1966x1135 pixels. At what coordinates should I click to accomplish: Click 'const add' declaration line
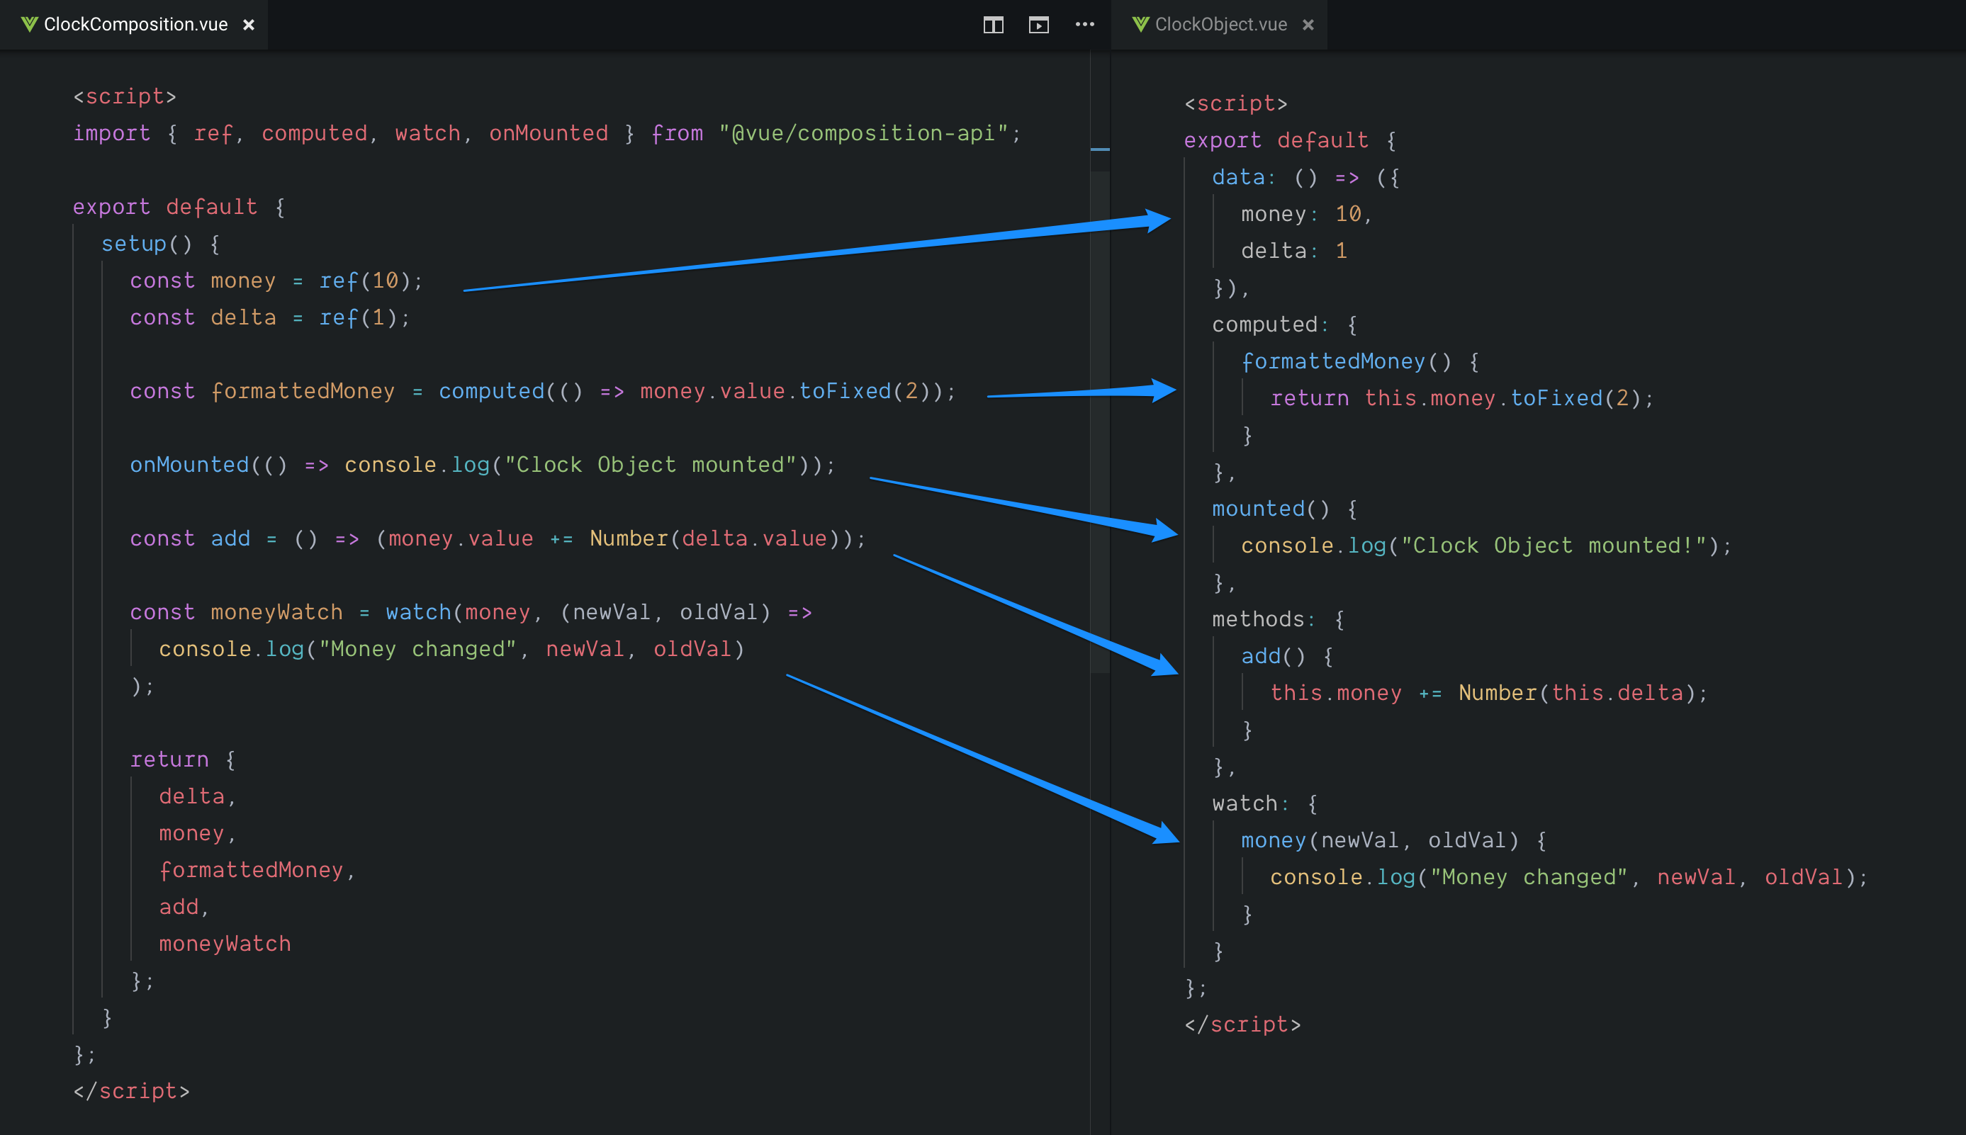(x=498, y=538)
